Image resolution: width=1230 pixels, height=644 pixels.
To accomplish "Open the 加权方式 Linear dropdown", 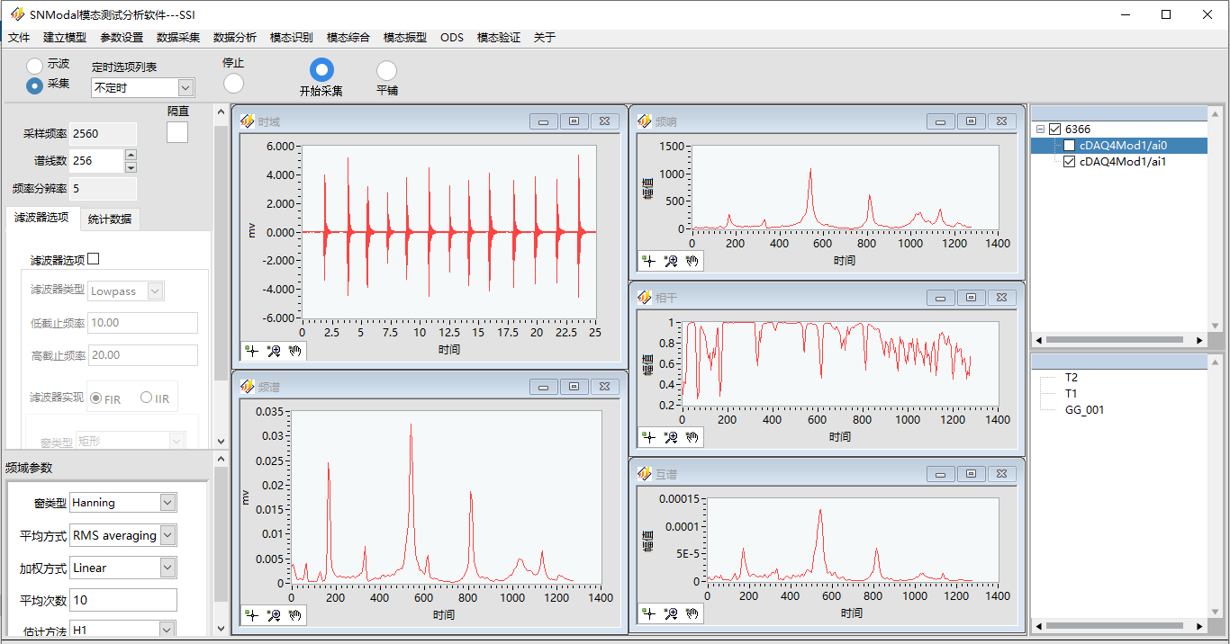I will coord(122,568).
